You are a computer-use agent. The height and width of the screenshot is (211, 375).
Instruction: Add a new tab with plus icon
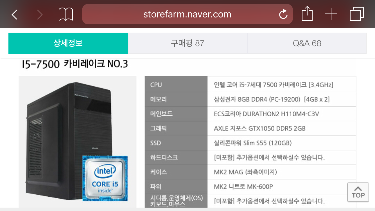click(x=331, y=14)
